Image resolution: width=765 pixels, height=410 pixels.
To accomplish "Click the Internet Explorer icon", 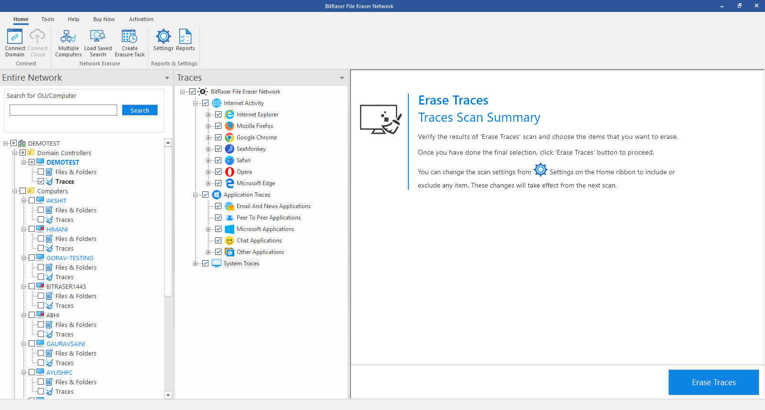I will coord(229,115).
